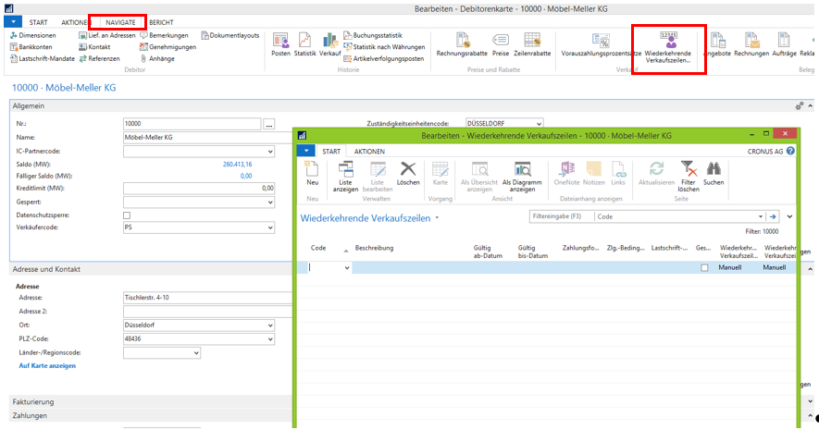Open Rechnungsrabatte
819x430 pixels.
pos(462,44)
